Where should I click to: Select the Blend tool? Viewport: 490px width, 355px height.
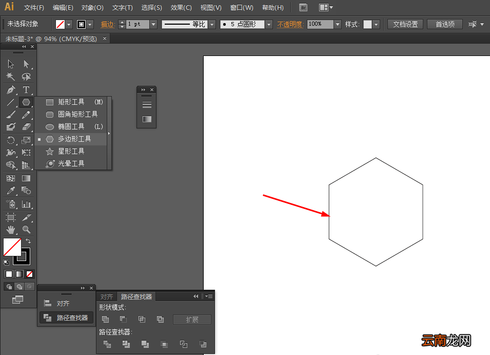(26, 191)
